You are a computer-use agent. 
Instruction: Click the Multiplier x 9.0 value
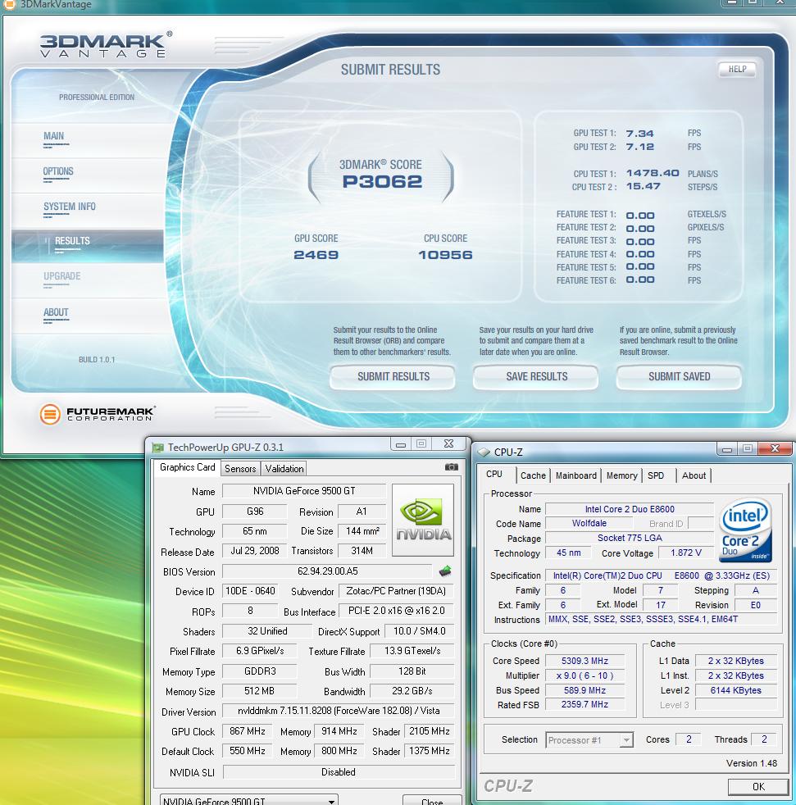coord(584,676)
